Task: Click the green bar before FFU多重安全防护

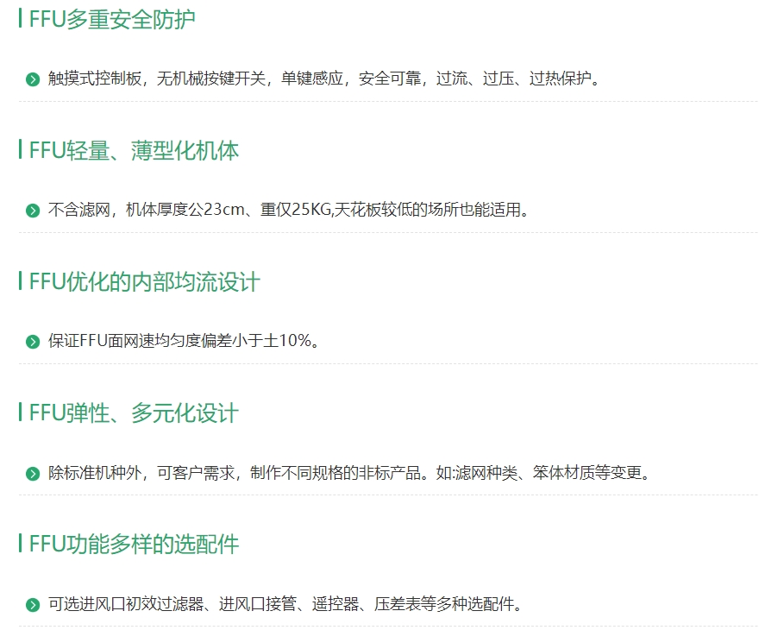Action: click(19, 16)
